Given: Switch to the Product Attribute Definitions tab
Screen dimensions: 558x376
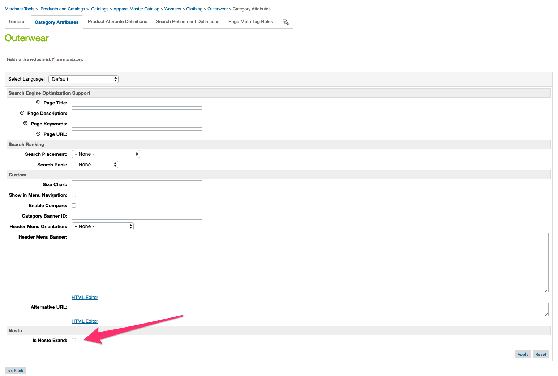Looking at the screenshot, I should (x=117, y=22).
